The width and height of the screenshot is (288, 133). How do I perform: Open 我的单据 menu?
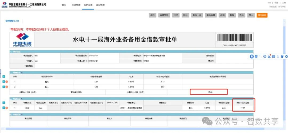pos(88,5)
